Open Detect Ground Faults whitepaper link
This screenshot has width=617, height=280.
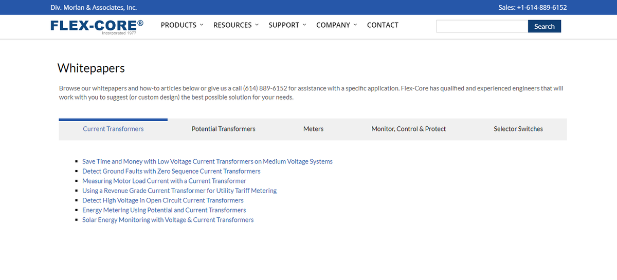171,171
